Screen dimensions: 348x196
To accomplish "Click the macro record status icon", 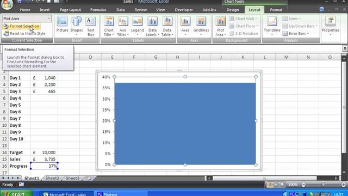I will click(x=21, y=185).
